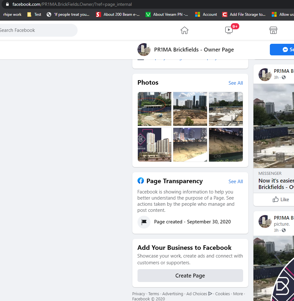Click the Privacy footer link
The height and width of the screenshot is (301, 294).
(x=139, y=294)
